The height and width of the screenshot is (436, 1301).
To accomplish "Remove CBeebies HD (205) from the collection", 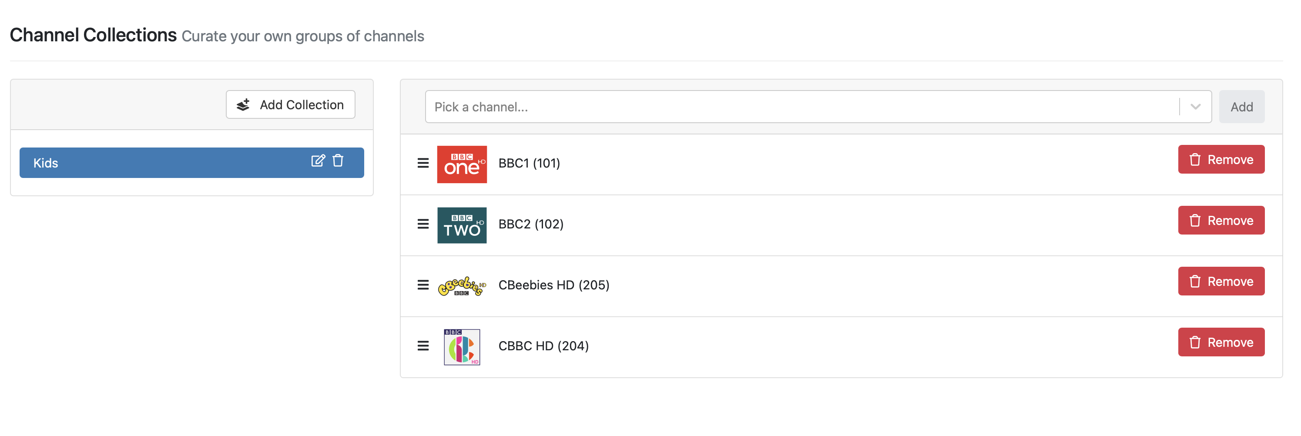I will 1221,282.
